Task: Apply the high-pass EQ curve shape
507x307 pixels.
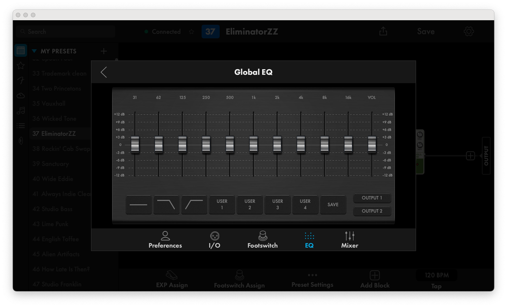Action: (x=195, y=205)
